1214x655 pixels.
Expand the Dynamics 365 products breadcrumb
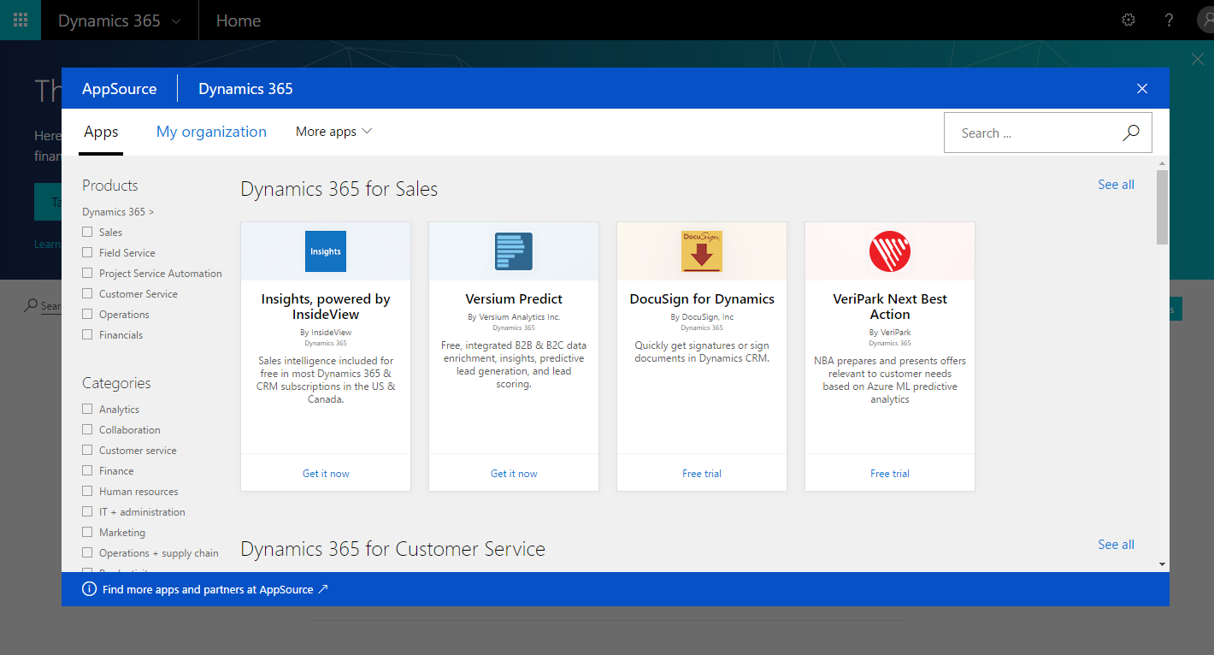click(118, 211)
